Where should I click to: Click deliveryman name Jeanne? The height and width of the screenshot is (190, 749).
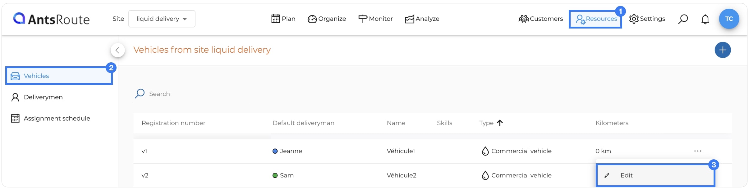click(291, 151)
